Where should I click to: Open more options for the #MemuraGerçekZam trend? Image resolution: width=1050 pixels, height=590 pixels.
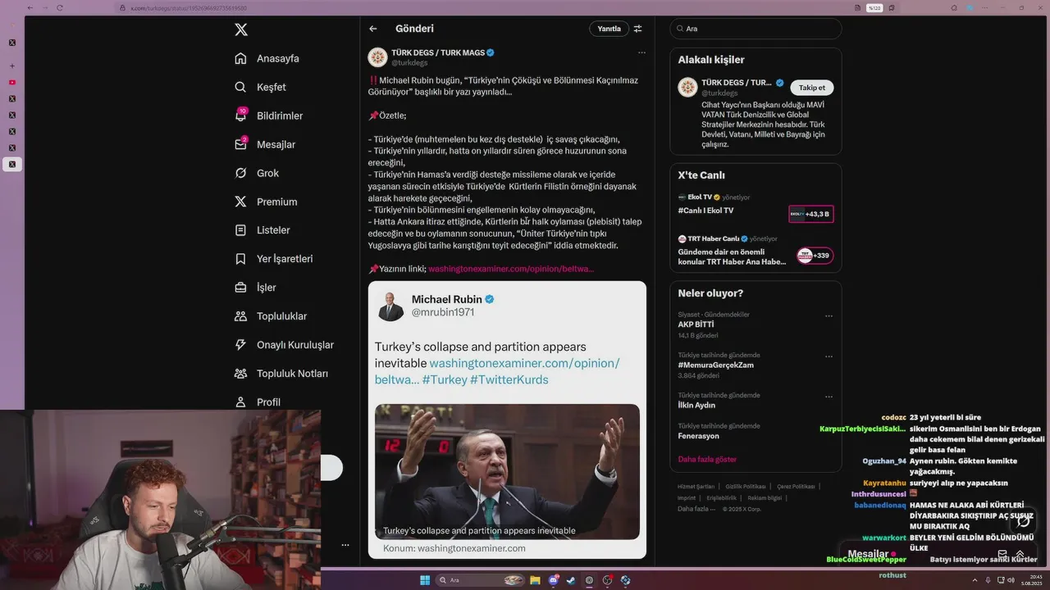point(829,356)
